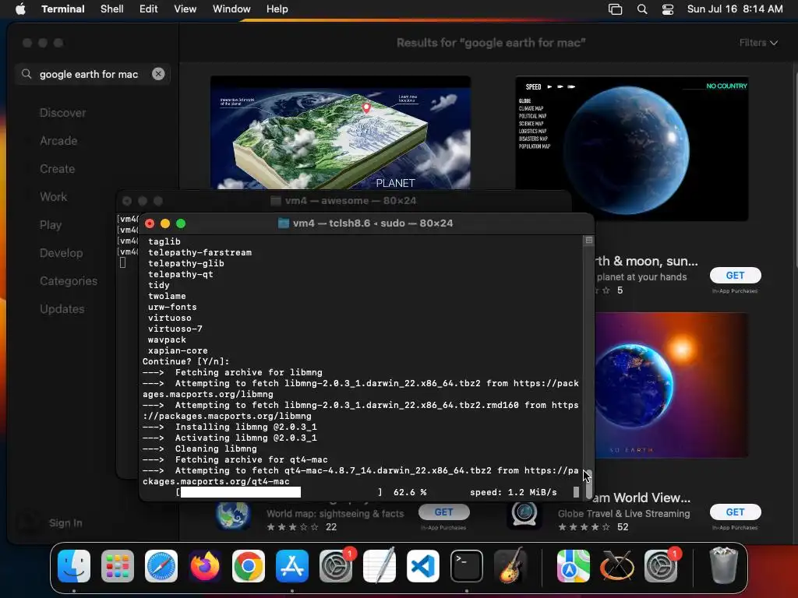Open Terminal from the Dock

467,566
